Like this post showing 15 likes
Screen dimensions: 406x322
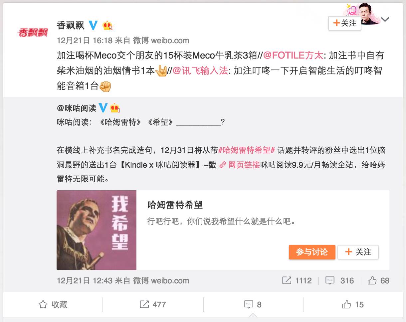coord(353,304)
